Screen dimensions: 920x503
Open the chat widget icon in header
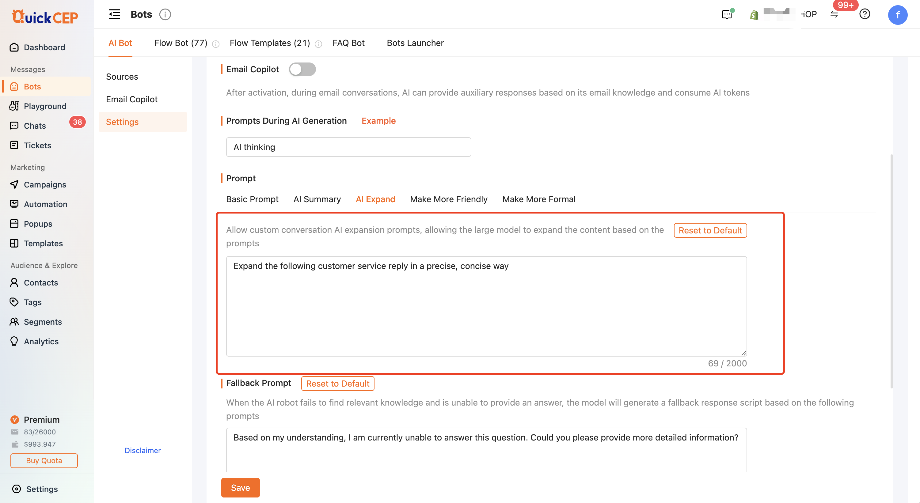pos(727,14)
